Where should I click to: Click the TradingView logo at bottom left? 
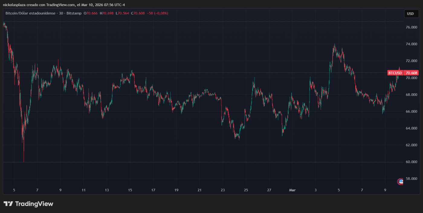pos(28,204)
